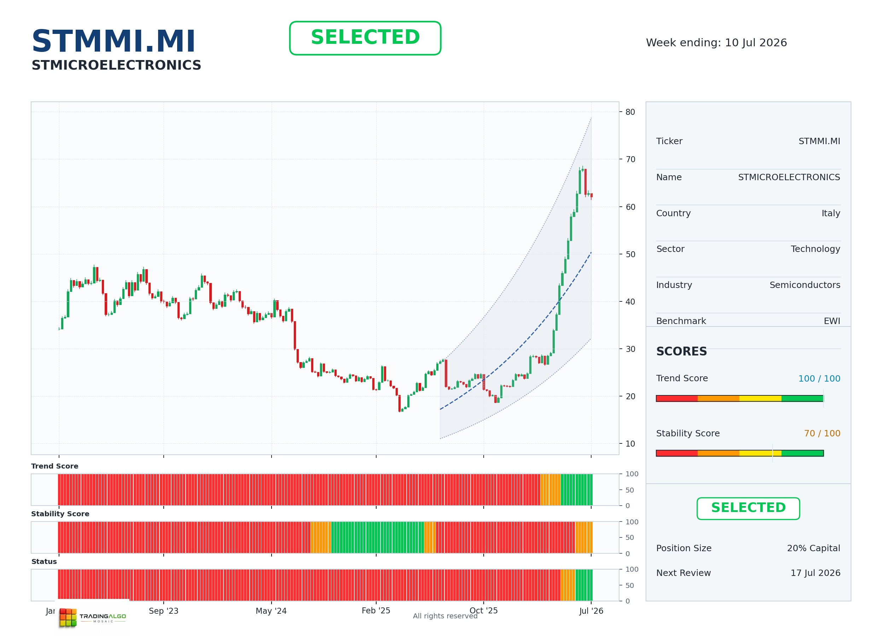Click the latest candlestick near 62
Screen dimensions: 891x636
click(591, 195)
